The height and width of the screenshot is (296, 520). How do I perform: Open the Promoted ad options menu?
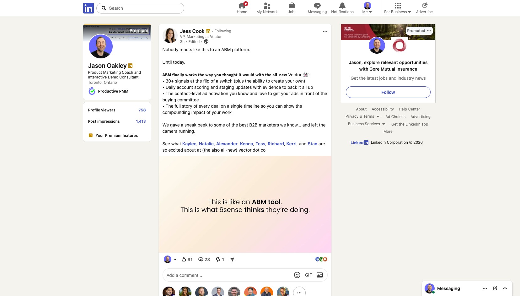tap(429, 31)
